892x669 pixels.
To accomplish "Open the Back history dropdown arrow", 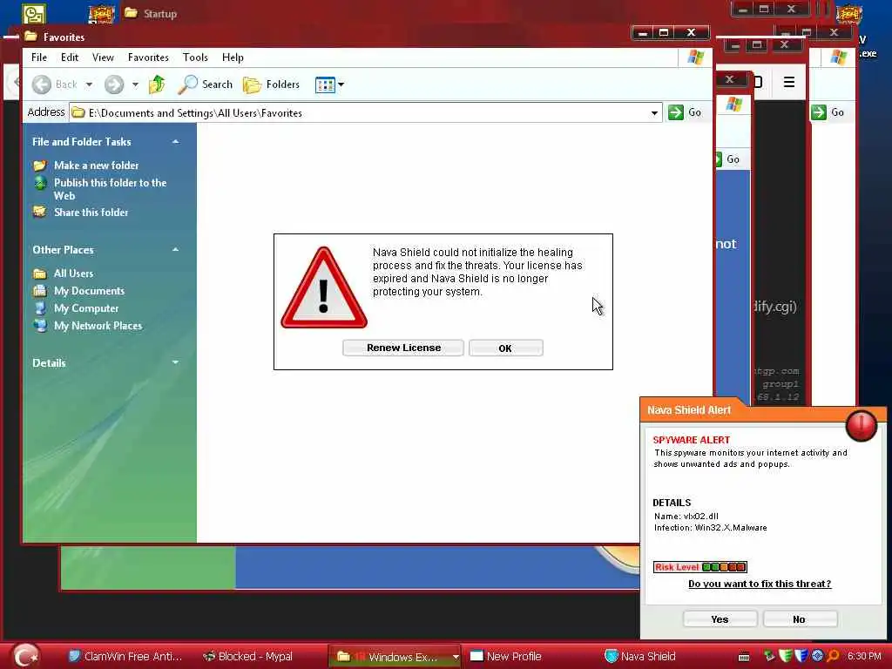I will pyautogui.click(x=90, y=84).
